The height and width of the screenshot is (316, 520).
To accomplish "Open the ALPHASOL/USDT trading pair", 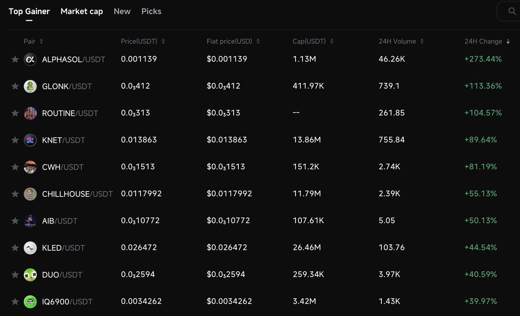I will click(x=74, y=59).
